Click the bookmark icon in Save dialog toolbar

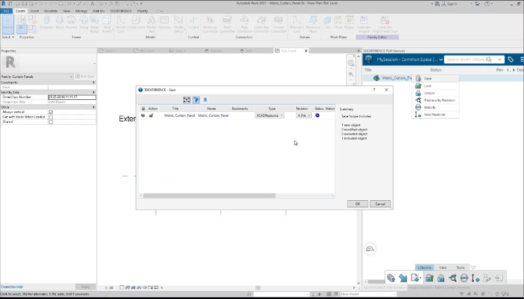pos(205,100)
